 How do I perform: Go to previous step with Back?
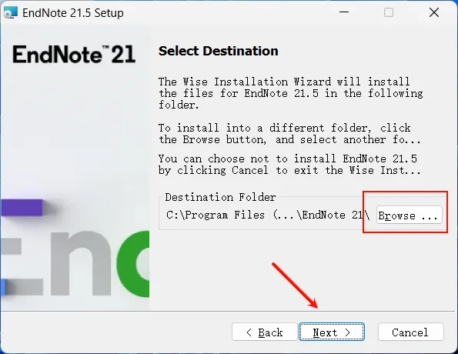point(265,332)
